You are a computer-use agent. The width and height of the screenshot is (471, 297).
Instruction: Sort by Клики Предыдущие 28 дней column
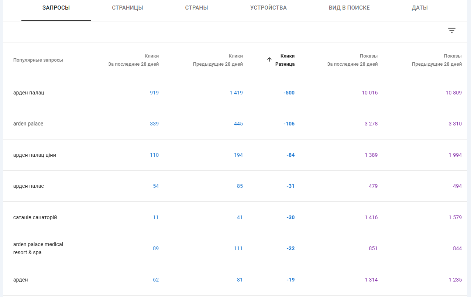218,60
